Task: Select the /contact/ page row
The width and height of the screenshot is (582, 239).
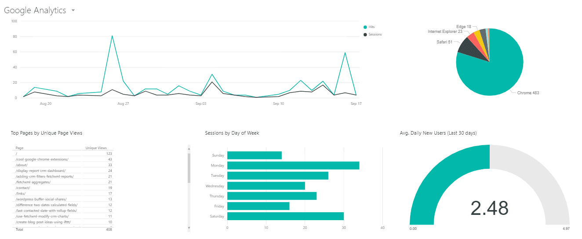Action: click(x=64, y=188)
